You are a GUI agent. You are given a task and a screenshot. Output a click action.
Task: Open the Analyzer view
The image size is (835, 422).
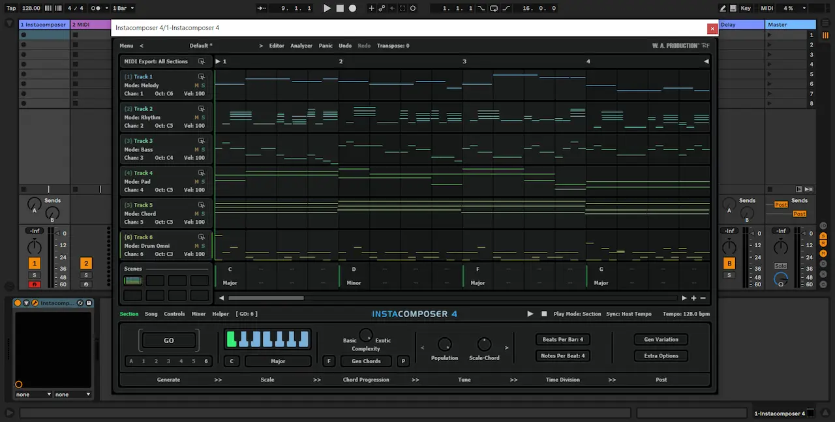[301, 46]
